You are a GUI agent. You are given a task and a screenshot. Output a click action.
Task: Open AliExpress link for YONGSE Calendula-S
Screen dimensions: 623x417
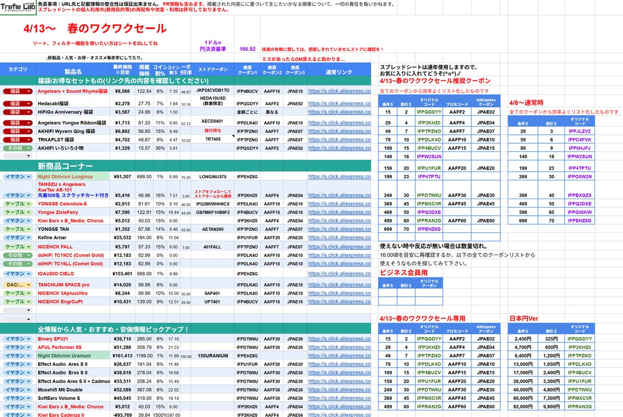[339, 204]
